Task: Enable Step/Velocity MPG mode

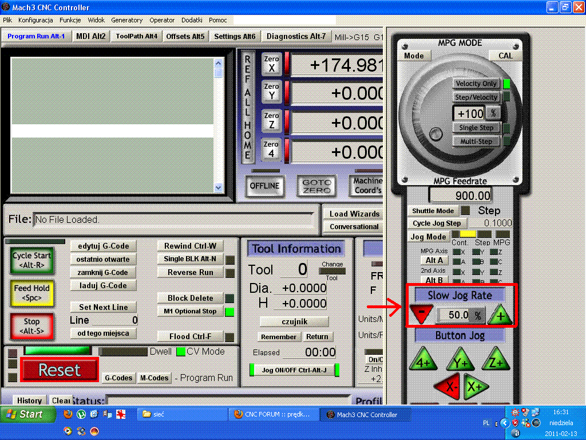Action: [476, 97]
